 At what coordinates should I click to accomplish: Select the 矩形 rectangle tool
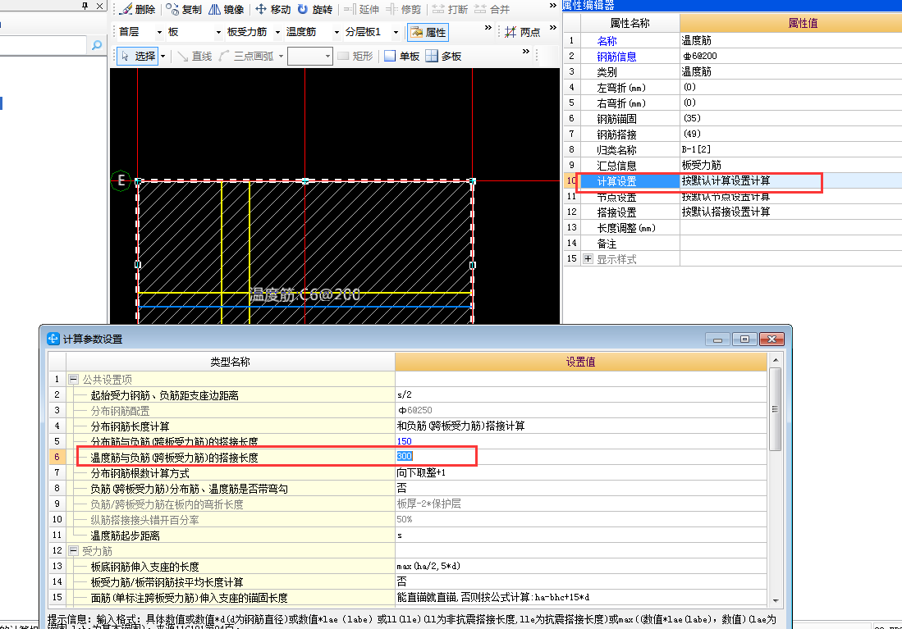355,56
